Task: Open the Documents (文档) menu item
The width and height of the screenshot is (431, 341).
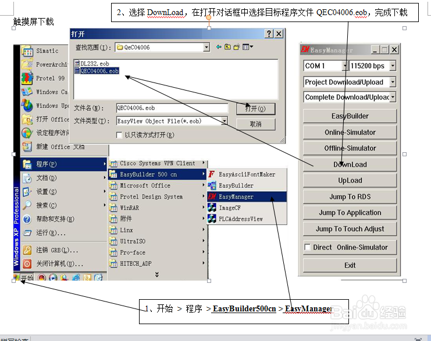Action: 64,178
